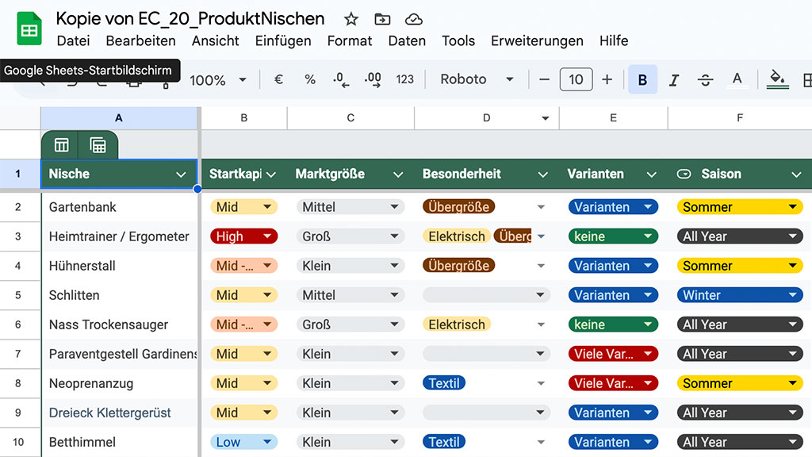Click the document title Kopie von EC_20_ProduktNischen
This screenshot has width=812, height=457.
click(x=190, y=19)
